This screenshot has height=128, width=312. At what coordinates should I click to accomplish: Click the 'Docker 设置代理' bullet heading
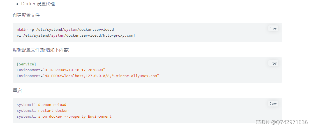point(38,4)
